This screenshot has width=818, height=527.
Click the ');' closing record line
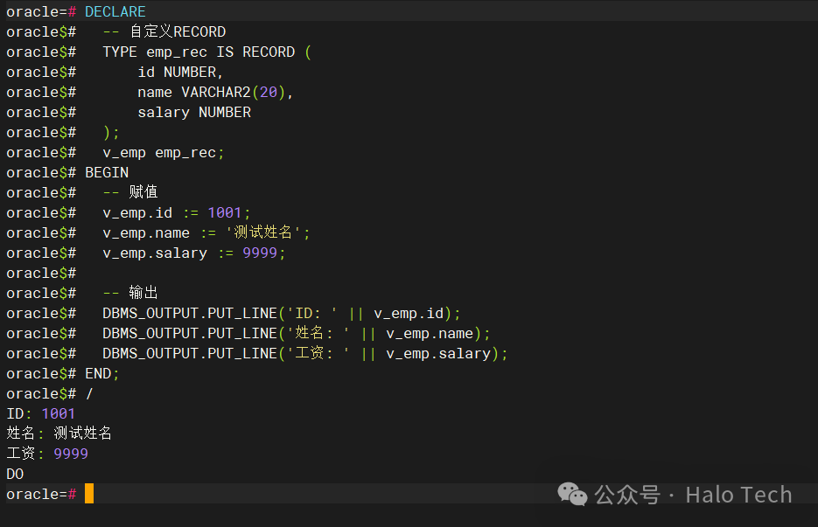coord(111,132)
